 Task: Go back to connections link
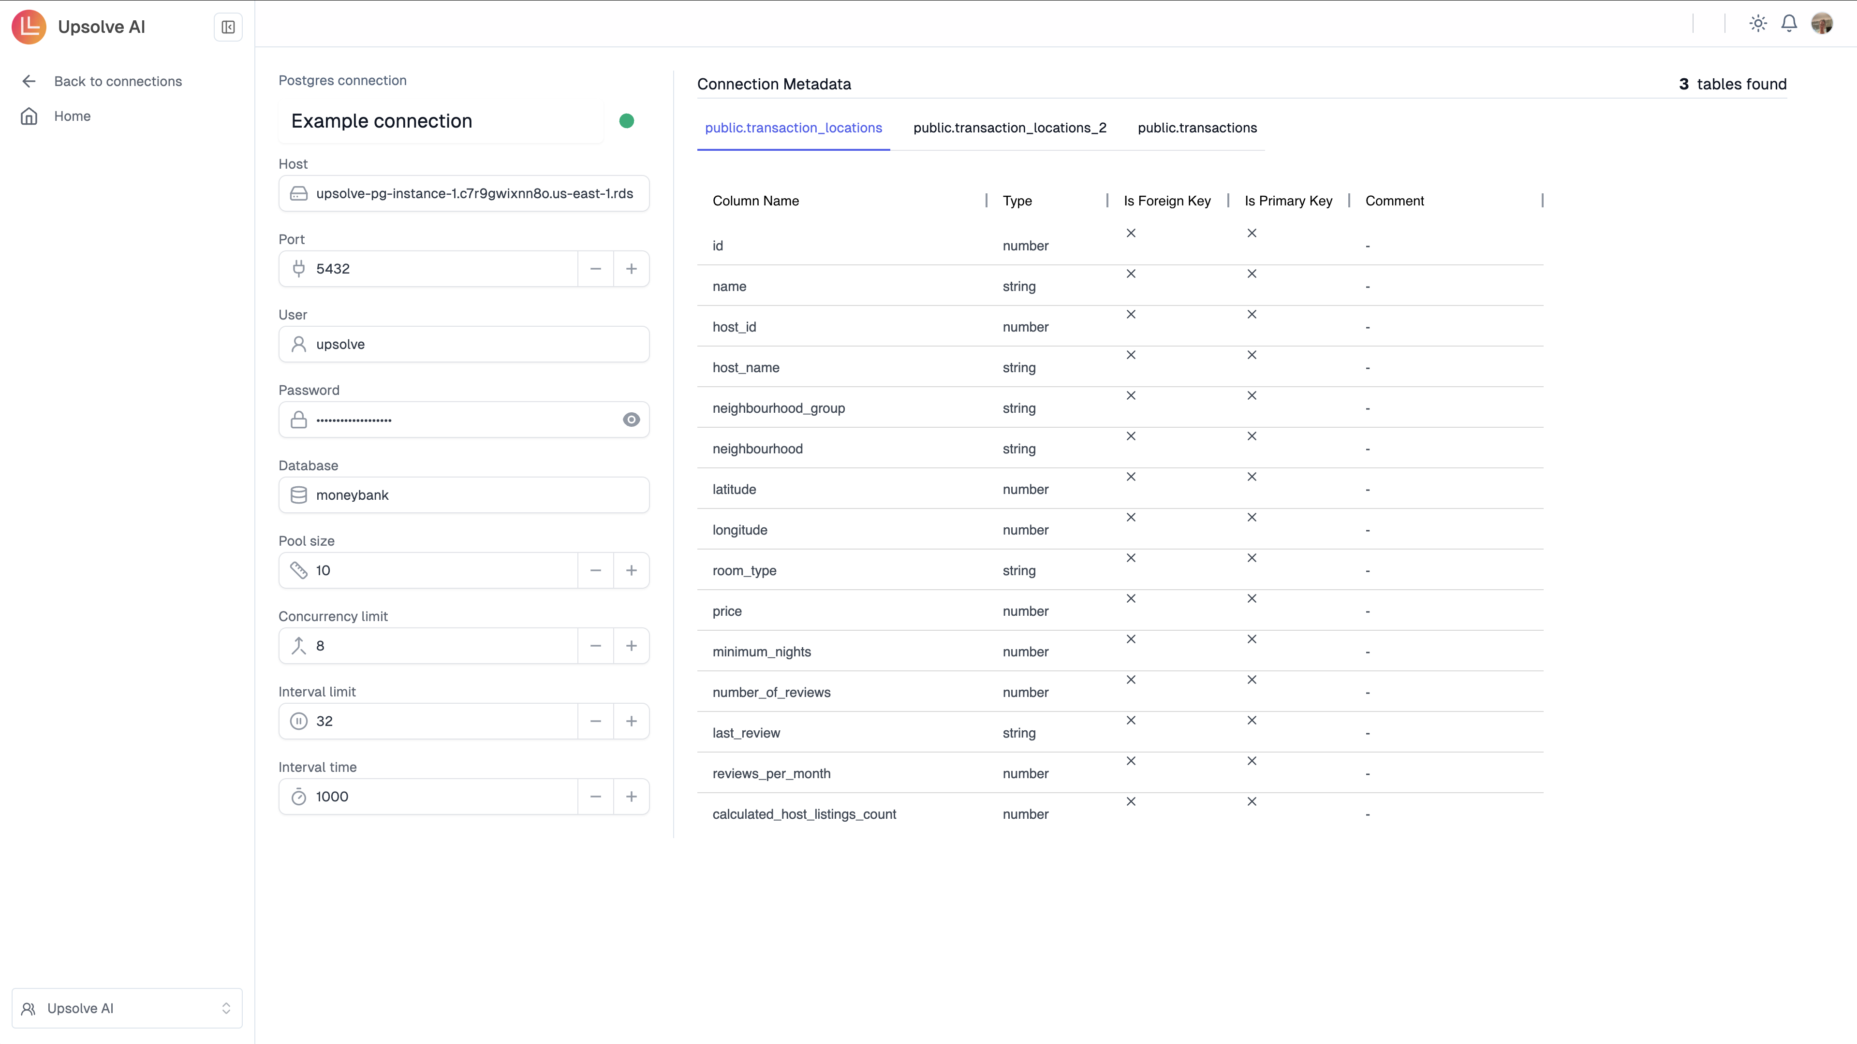(118, 81)
